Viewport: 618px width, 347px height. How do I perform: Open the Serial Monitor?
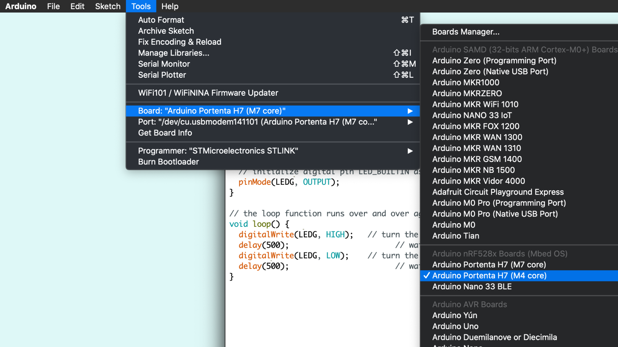point(164,64)
